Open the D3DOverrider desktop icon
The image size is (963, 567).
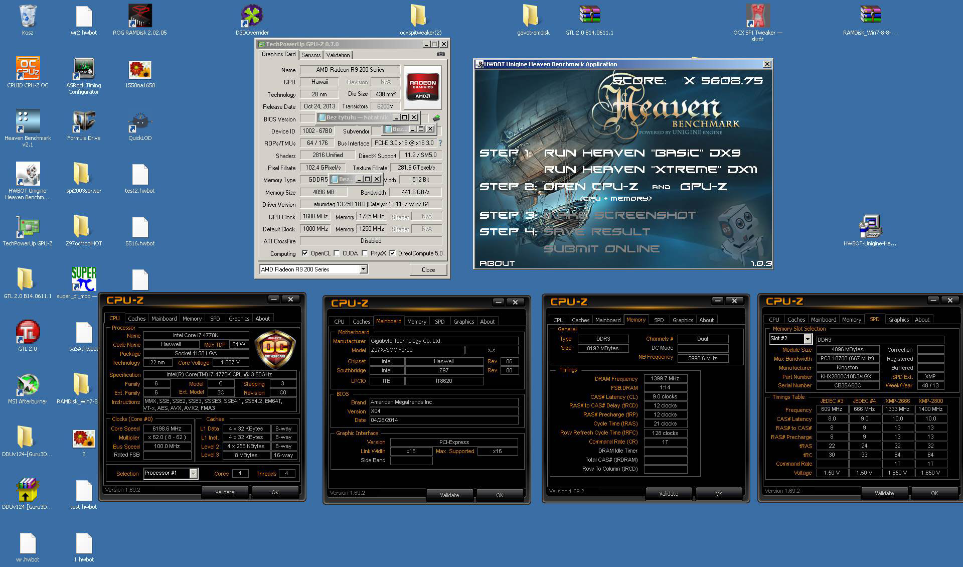(x=252, y=17)
